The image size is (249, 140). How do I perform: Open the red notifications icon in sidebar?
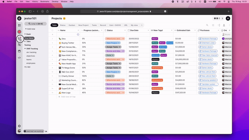click(x=19, y=32)
